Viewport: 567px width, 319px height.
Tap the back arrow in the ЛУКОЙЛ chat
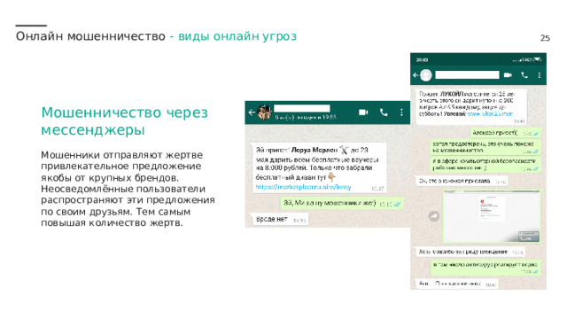(x=416, y=74)
